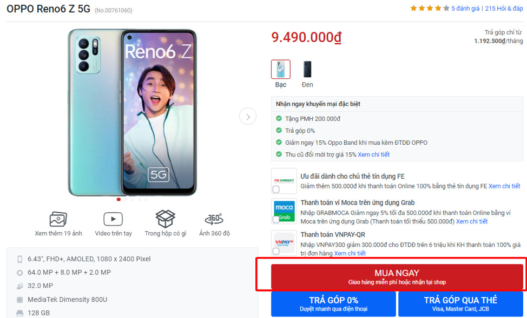Open the '5 đánh giá' reviews link

pyautogui.click(x=465, y=9)
